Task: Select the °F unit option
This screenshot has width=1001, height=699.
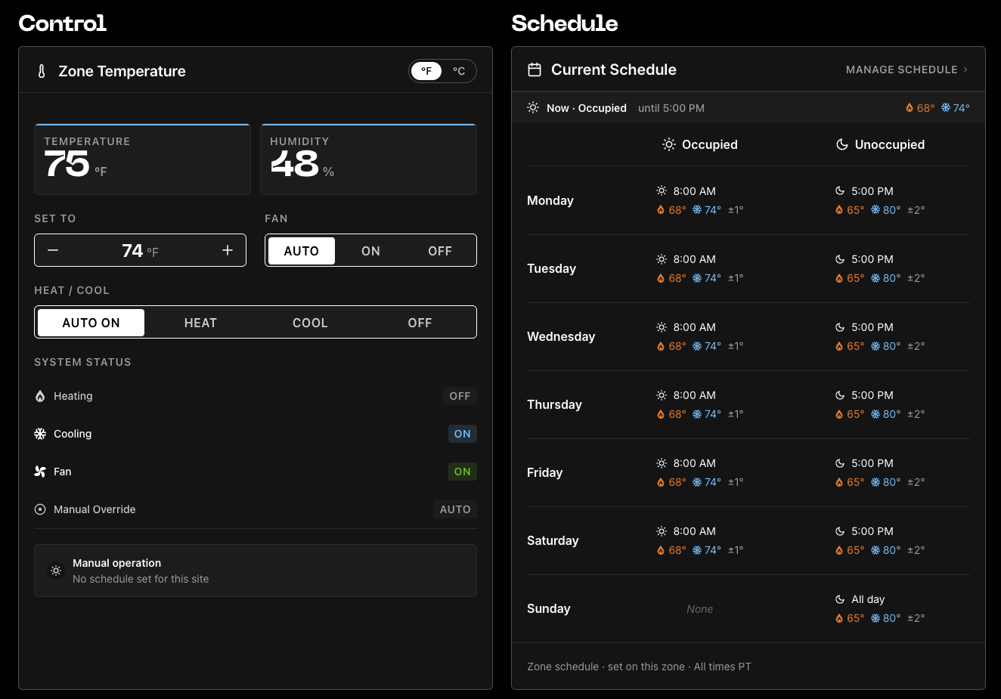Action: coord(426,71)
